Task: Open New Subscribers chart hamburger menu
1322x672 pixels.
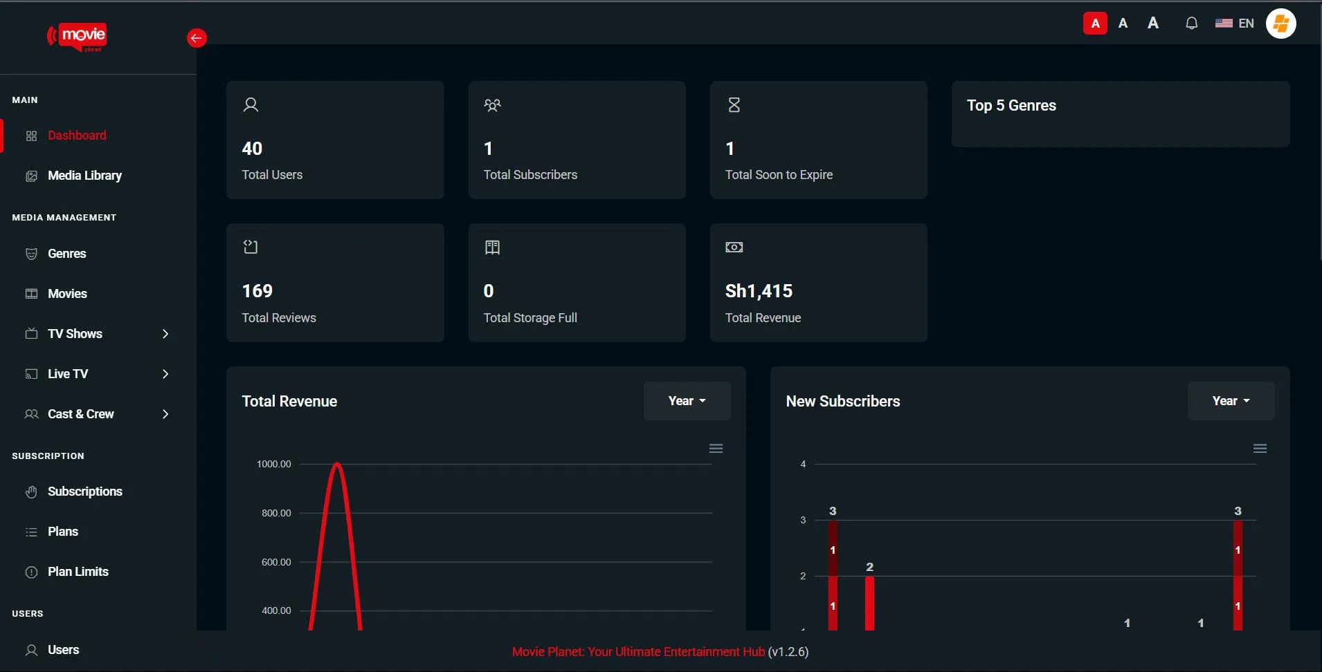Action: pyautogui.click(x=1260, y=449)
